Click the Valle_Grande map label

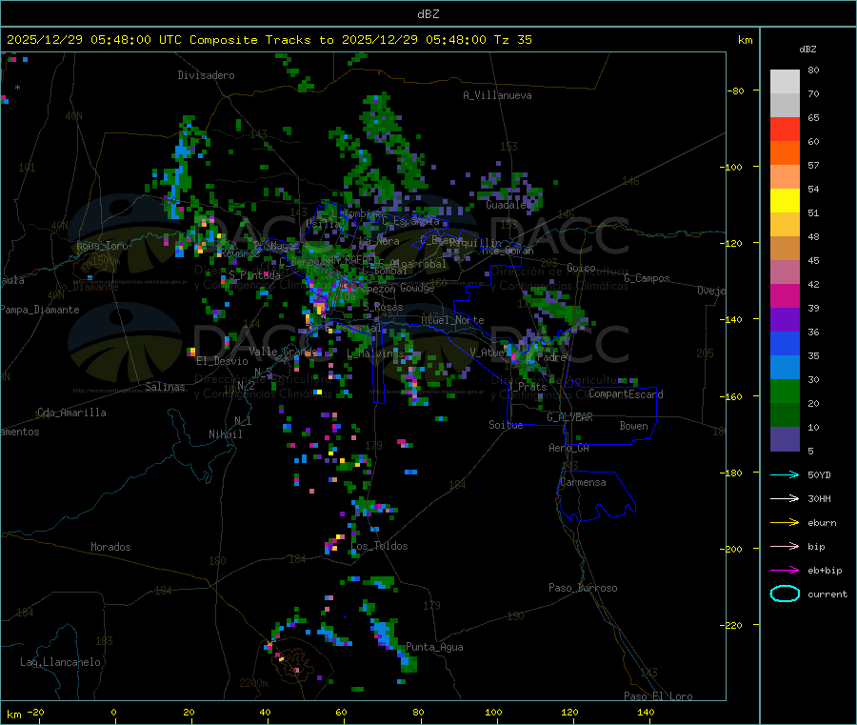(x=284, y=351)
